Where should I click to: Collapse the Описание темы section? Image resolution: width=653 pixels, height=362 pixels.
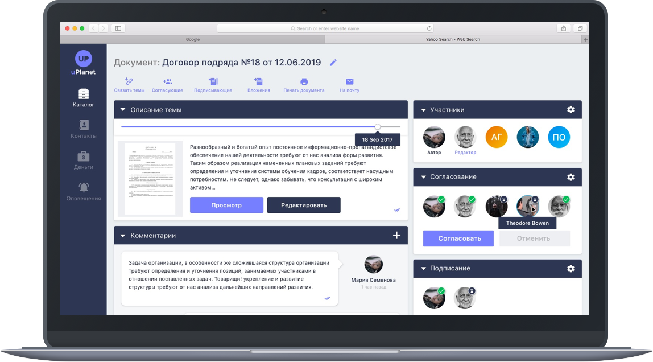click(x=122, y=110)
